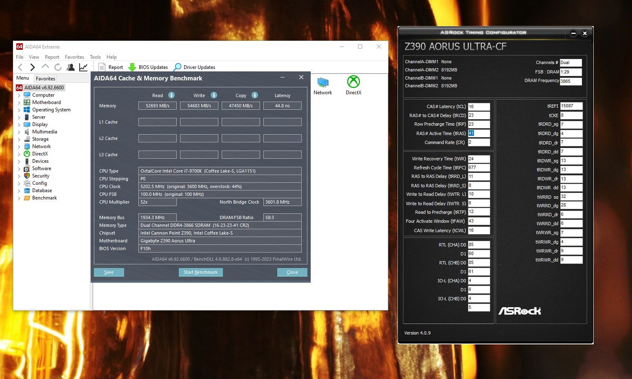Show info about Copy benchmark
Viewport: 632px width, 379px height.
coord(255,95)
